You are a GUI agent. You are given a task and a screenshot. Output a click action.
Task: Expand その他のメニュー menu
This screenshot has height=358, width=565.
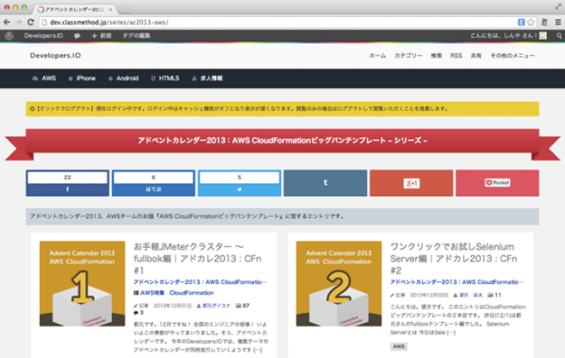click(x=512, y=56)
